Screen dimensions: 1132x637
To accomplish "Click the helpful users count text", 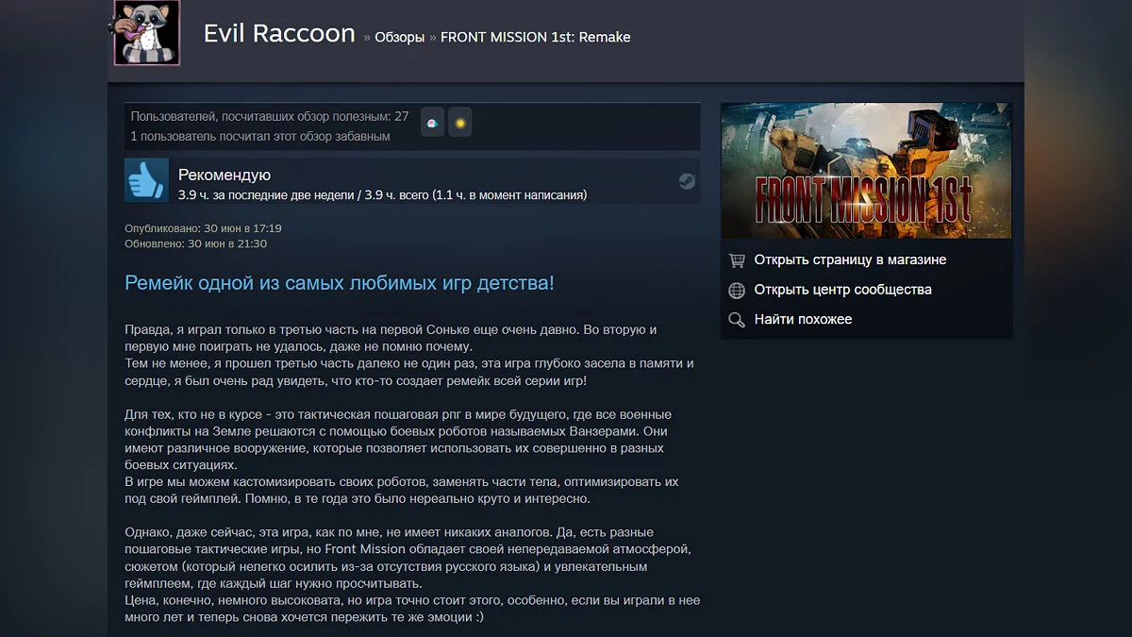I will (x=270, y=116).
